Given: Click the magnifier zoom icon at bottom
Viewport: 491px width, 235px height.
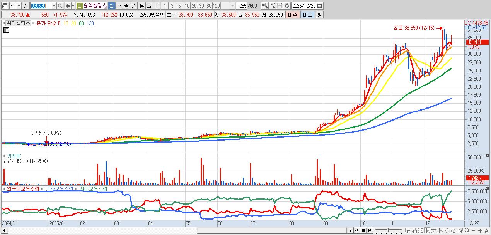Looking at the screenshot, I should [x=467, y=230].
